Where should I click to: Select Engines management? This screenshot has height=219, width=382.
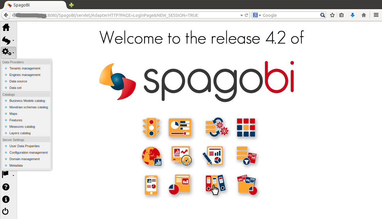[25, 75]
